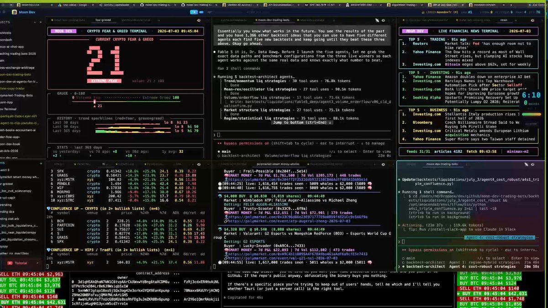Click the eye icon in the confluence table pane
The image size is (548, 308).
(199, 164)
